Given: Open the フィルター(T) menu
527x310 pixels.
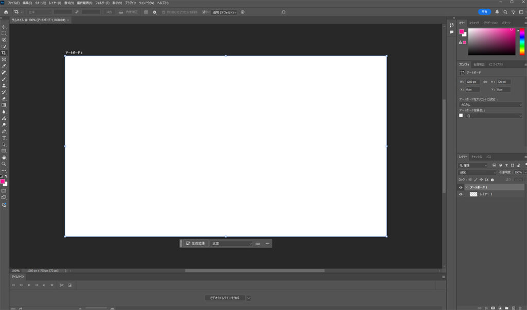Looking at the screenshot, I should click(x=102, y=3).
